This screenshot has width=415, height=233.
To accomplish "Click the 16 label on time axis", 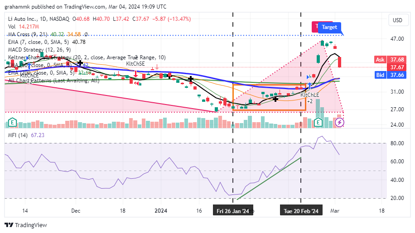I will [x=199, y=211].
